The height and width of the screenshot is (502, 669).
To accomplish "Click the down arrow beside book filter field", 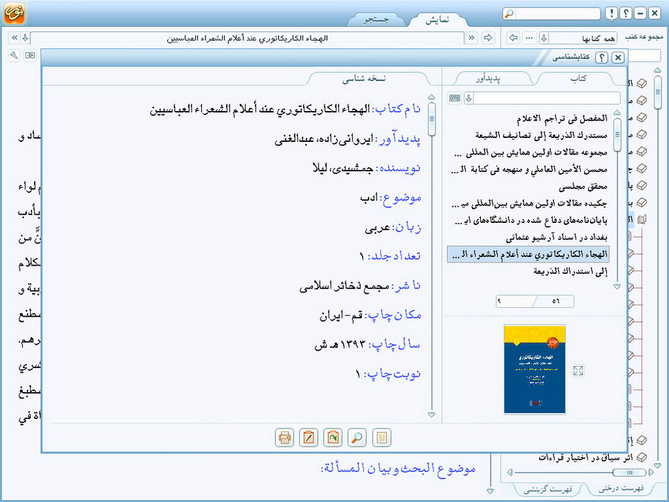I will coord(468,98).
